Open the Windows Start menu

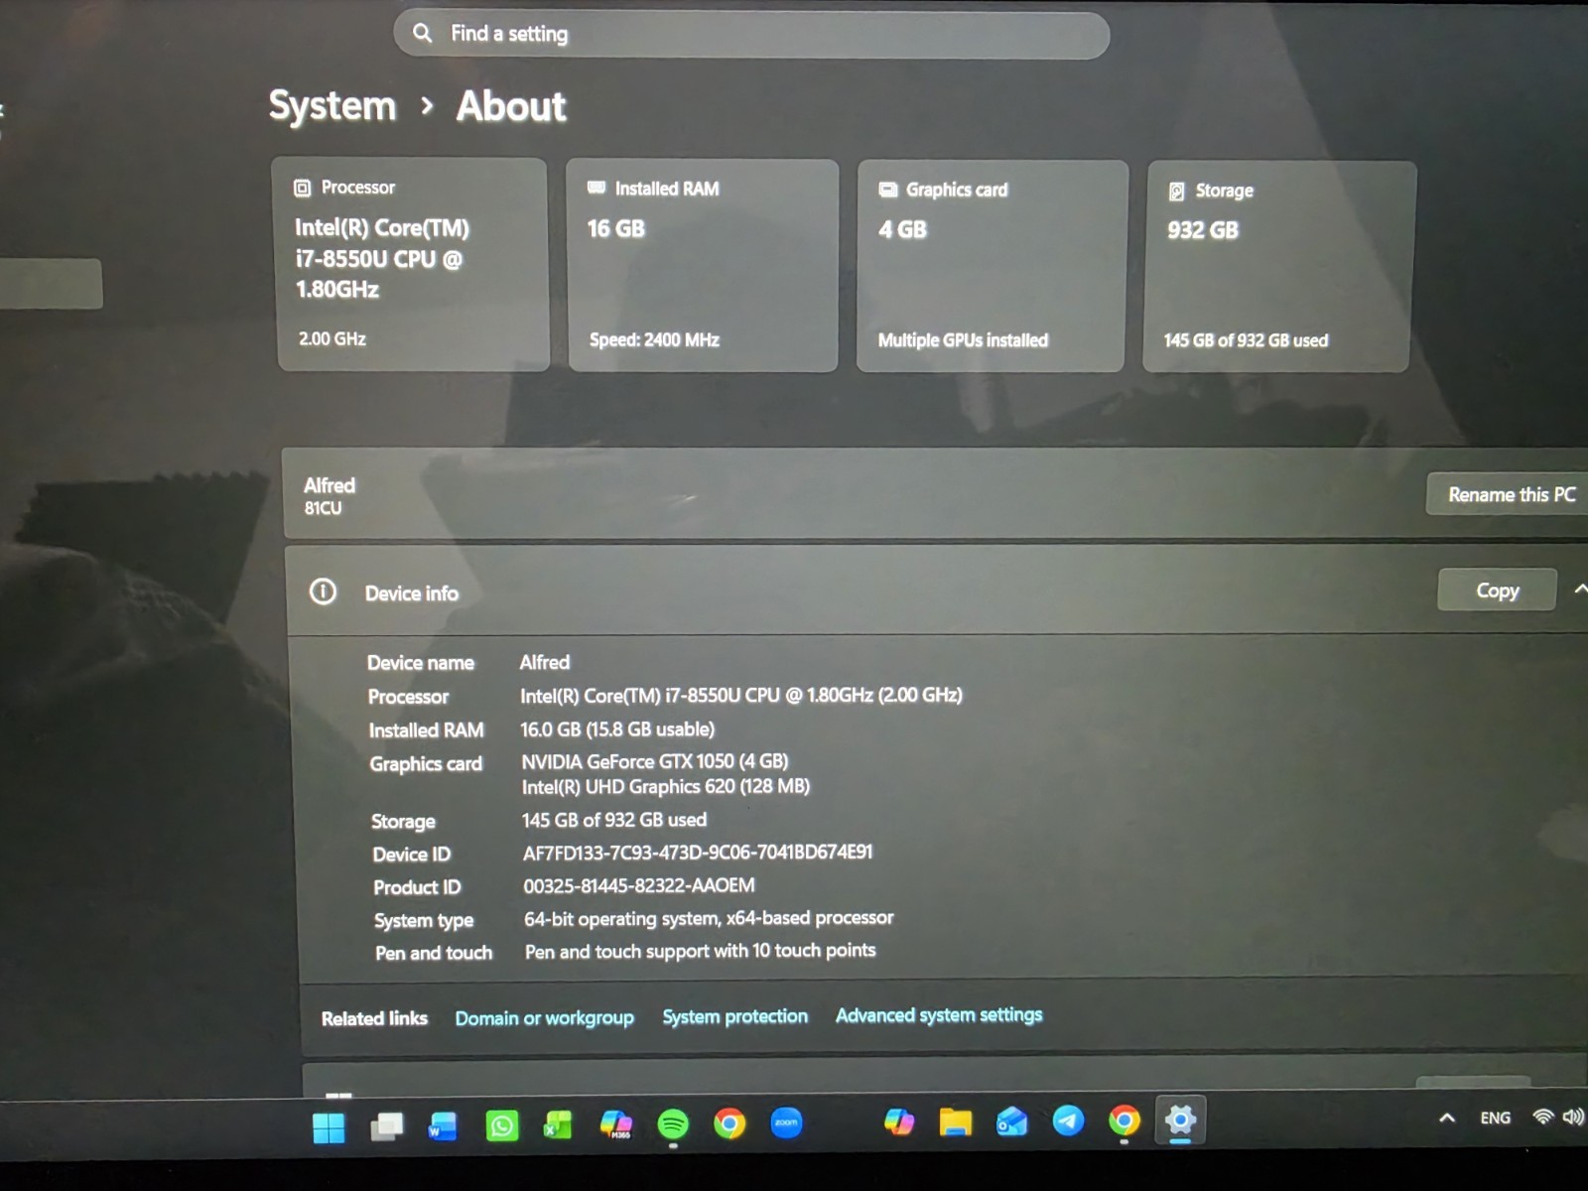pos(329,1127)
